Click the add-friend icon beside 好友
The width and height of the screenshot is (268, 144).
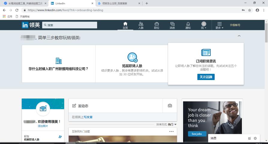coord(60,137)
